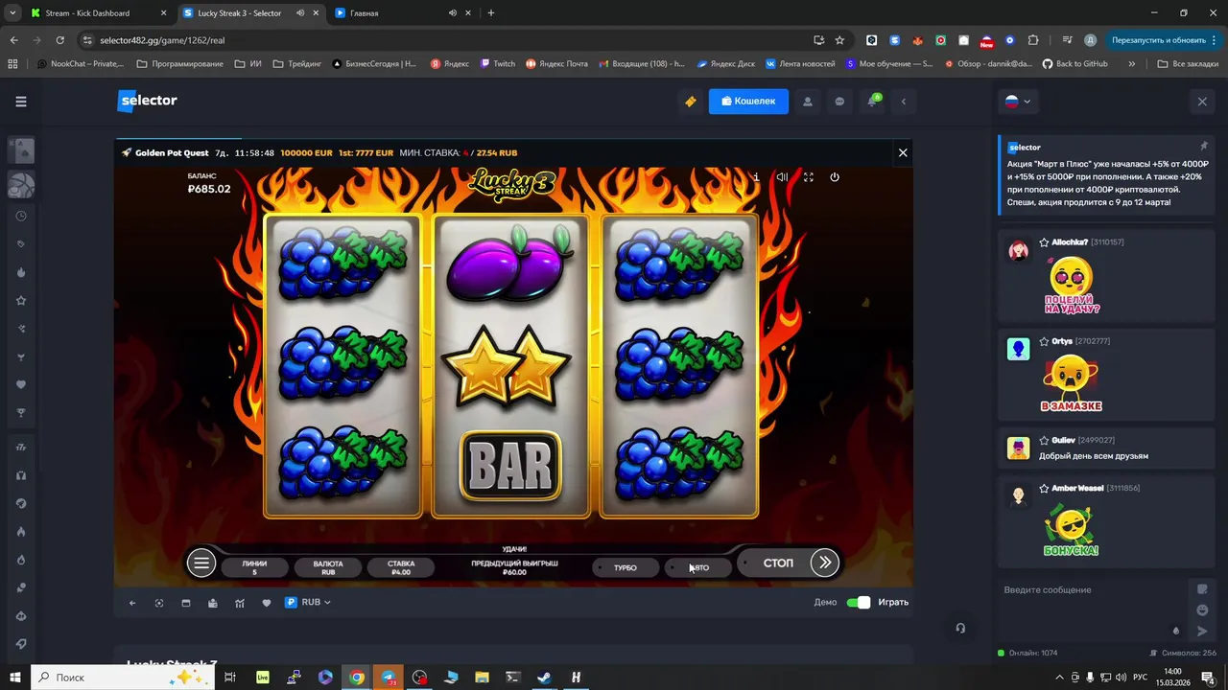The image size is (1228, 690).
Task: Toggle АВТО autoplay
Action: coord(699,567)
